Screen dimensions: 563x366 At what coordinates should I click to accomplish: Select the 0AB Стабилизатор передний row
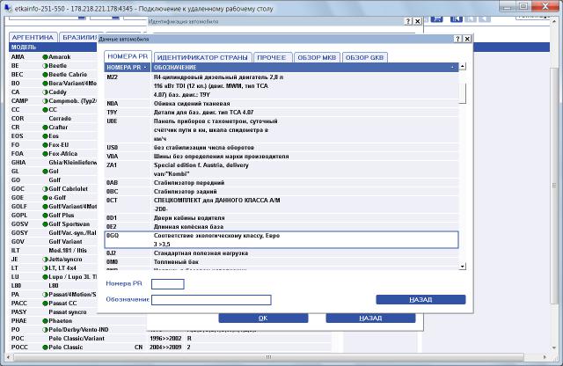click(281, 183)
